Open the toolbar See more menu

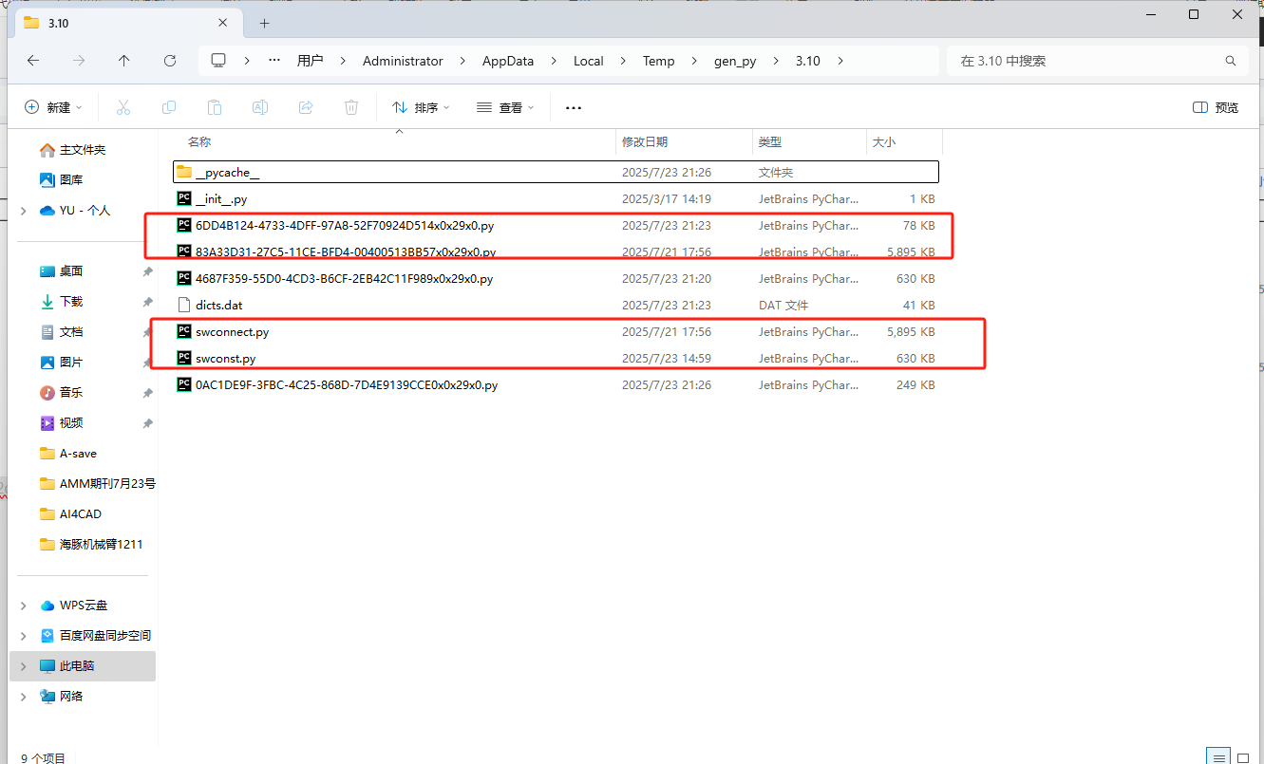pos(573,106)
